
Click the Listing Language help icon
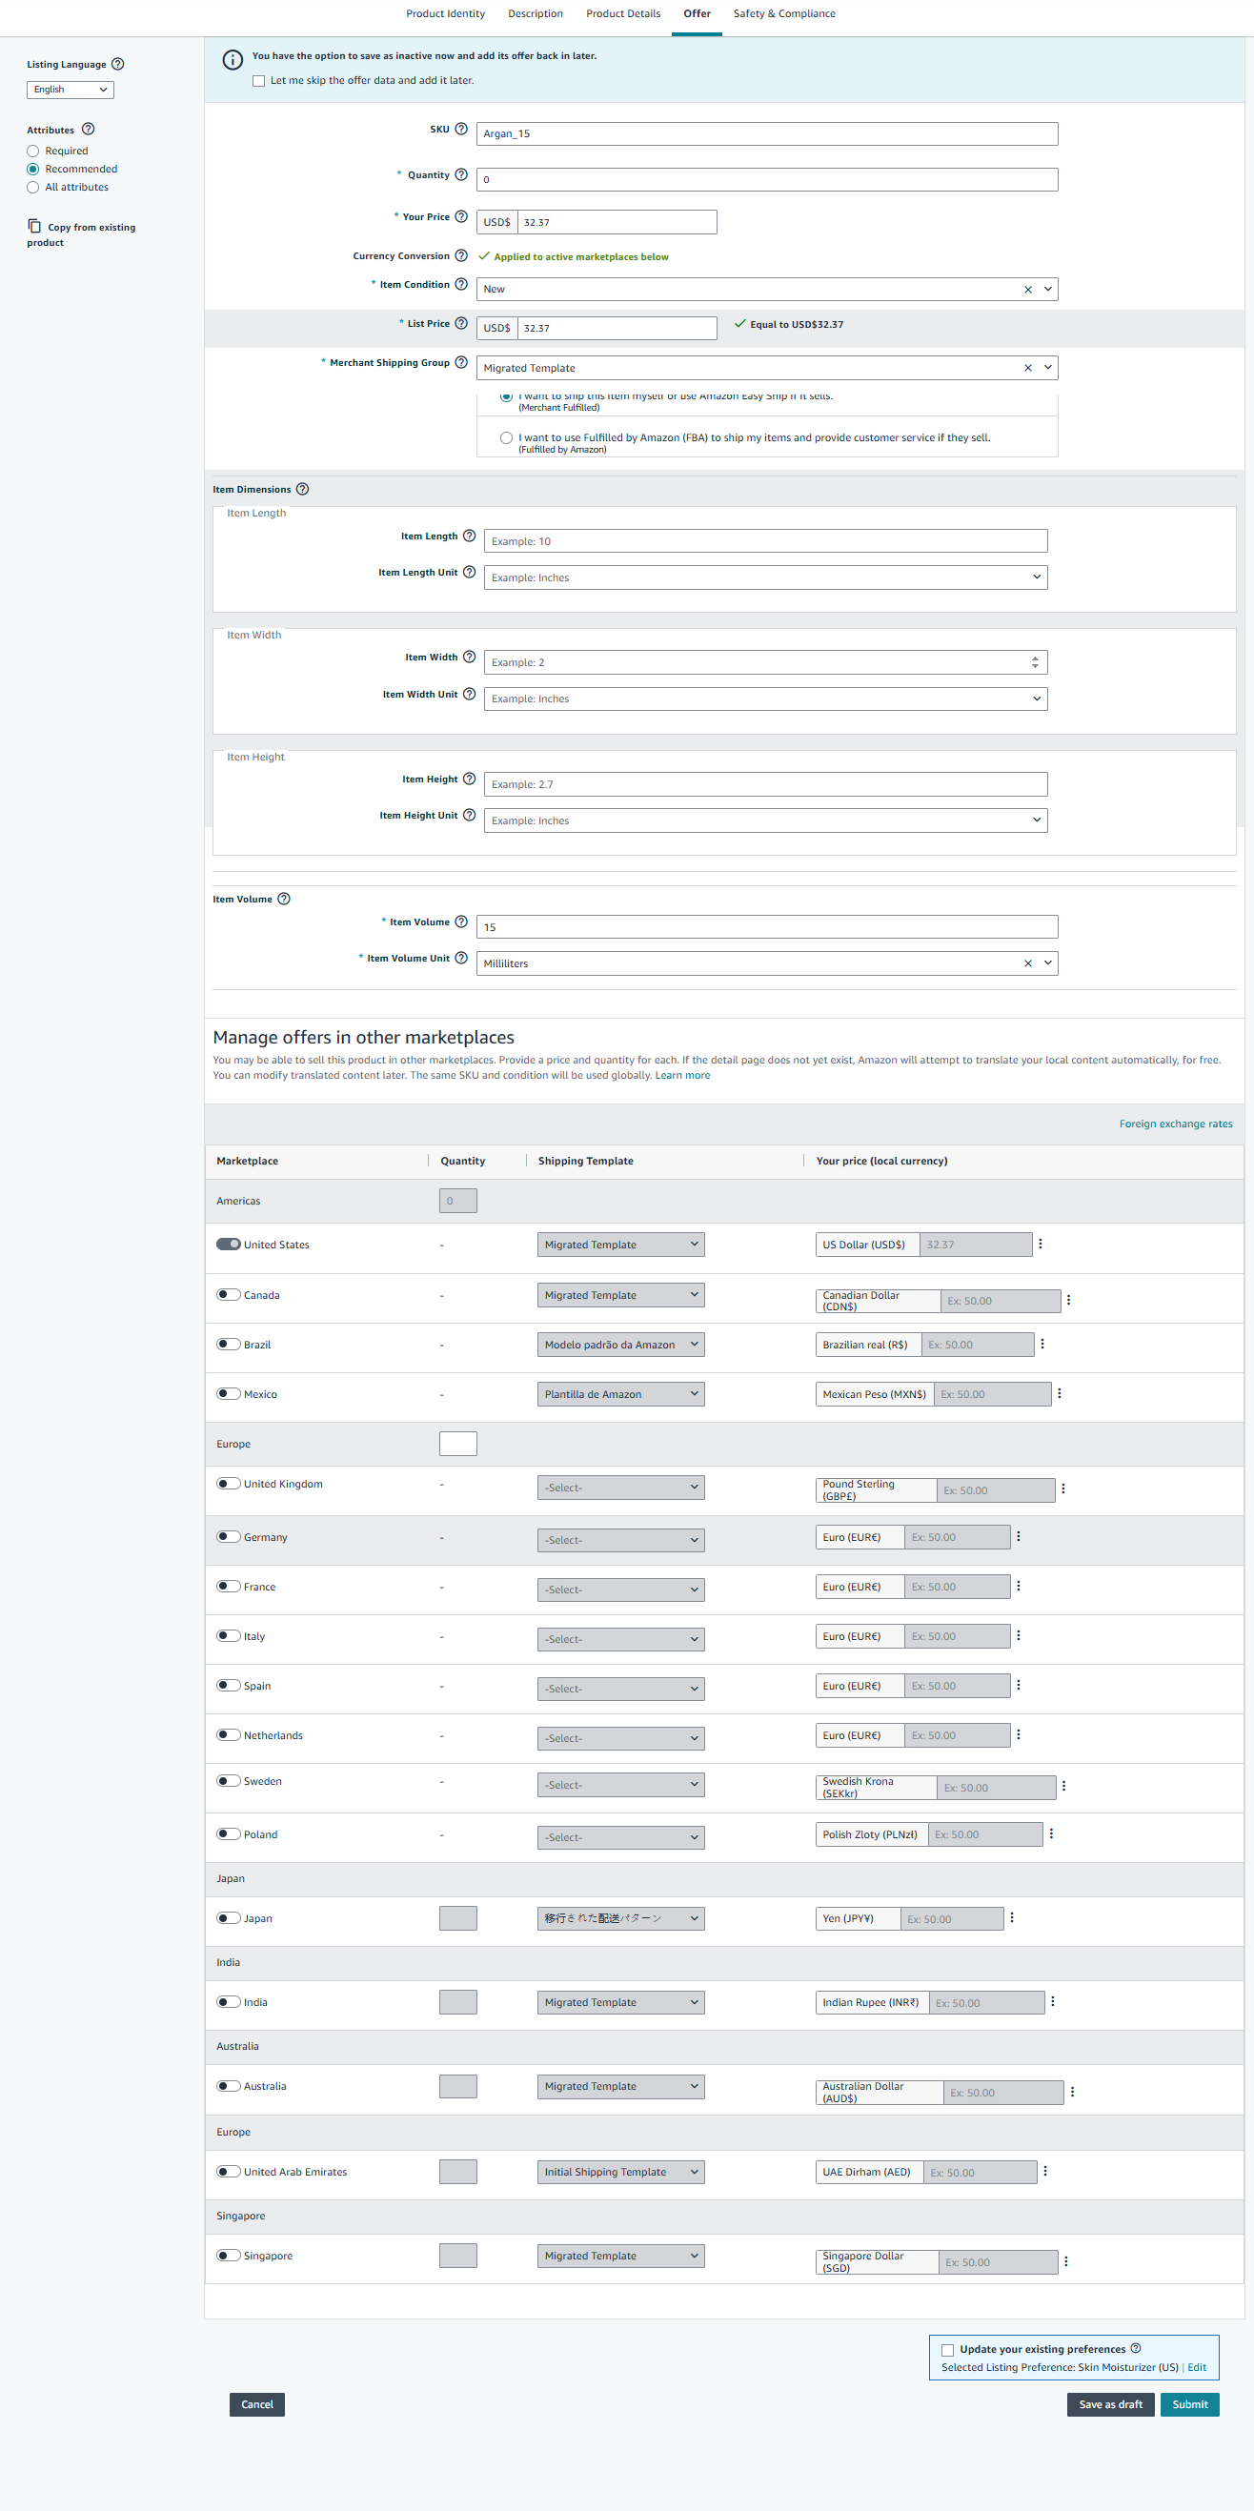click(x=118, y=65)
